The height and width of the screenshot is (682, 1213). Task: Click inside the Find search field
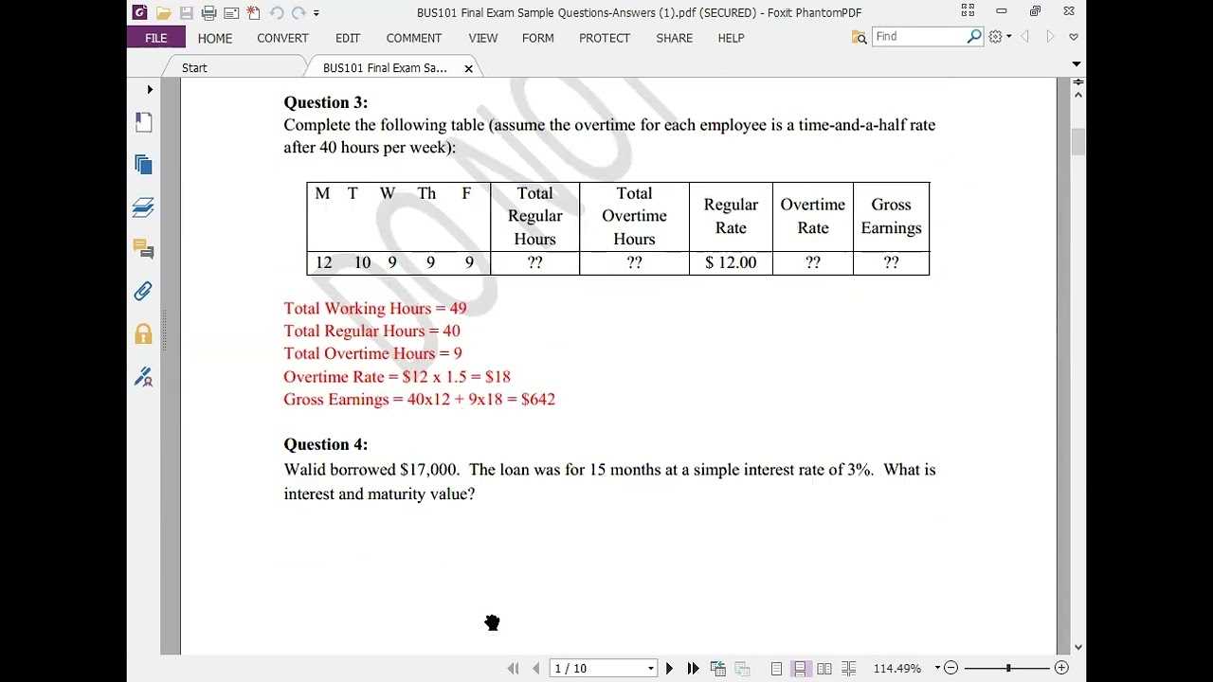(x=918, y=36)
